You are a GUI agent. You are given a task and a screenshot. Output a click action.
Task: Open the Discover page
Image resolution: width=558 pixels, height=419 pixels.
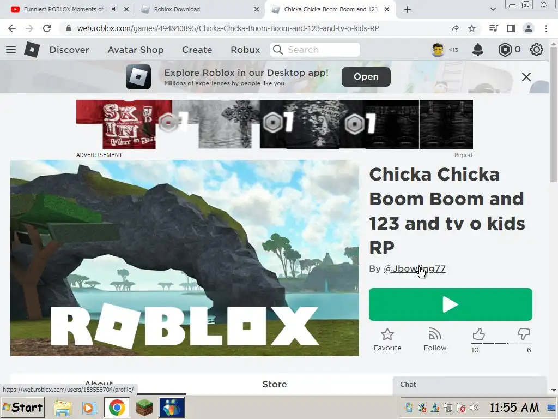[x=69, y=50]
